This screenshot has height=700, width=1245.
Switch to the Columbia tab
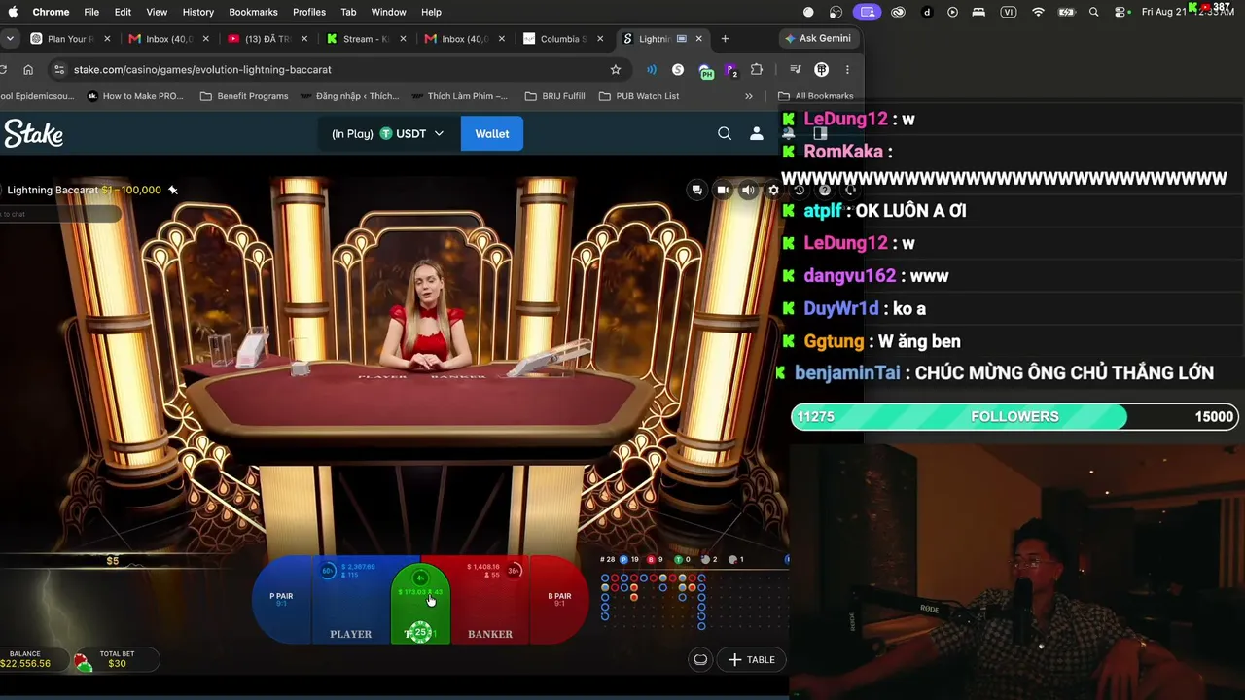pos(562,39)
